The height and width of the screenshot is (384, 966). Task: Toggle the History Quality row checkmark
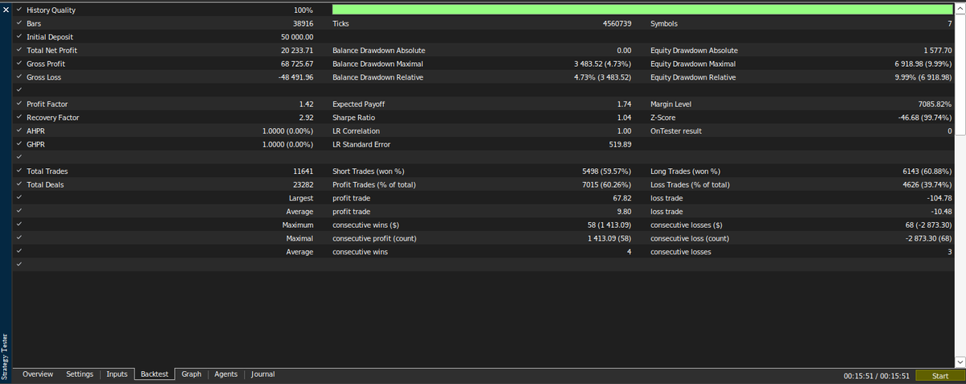point(19,10)
